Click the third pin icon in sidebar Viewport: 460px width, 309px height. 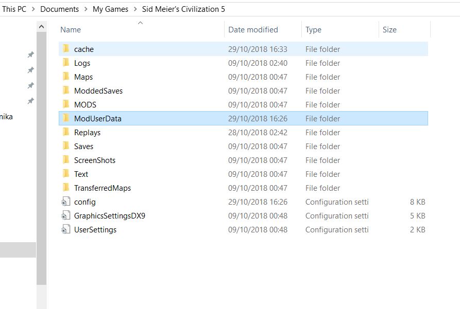pos(30,85)
